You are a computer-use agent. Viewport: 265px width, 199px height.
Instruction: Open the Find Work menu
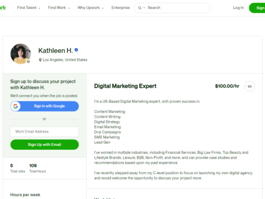59,8
